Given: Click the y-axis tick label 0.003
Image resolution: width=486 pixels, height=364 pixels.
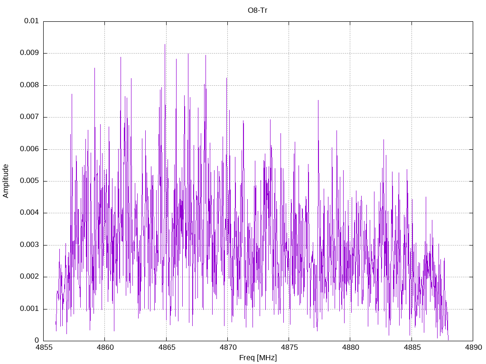Looking at the screenshot, I should (29, 245).
